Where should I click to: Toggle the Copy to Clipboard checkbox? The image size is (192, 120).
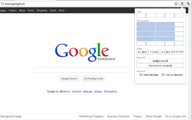tap(163, 75)
